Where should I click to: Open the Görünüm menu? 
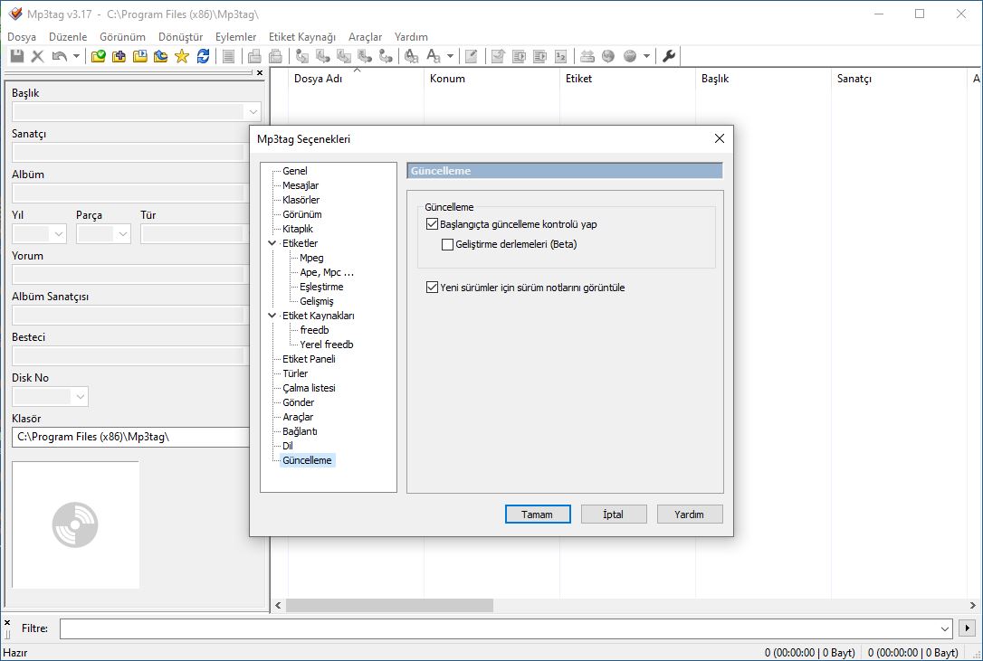tap(122, 37)
